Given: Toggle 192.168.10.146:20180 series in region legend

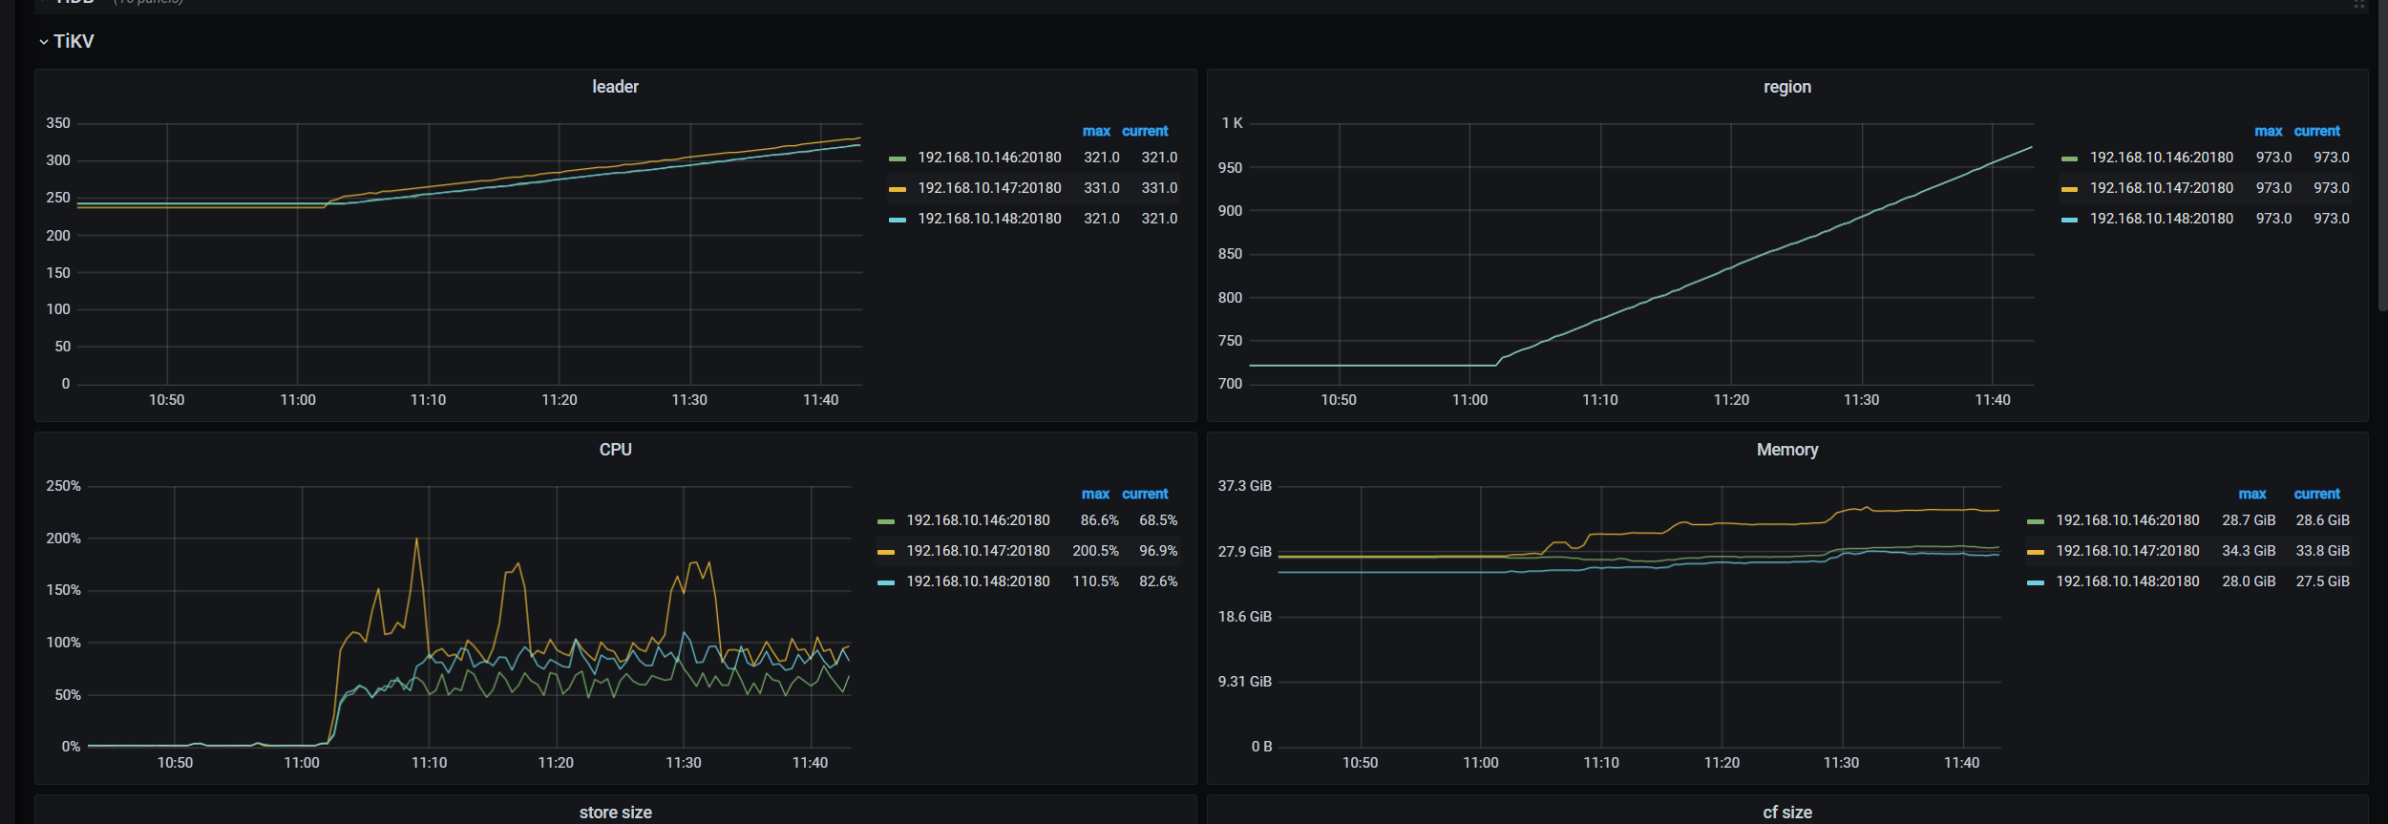Looking at the screenshot, I should tap(2161, 158).
